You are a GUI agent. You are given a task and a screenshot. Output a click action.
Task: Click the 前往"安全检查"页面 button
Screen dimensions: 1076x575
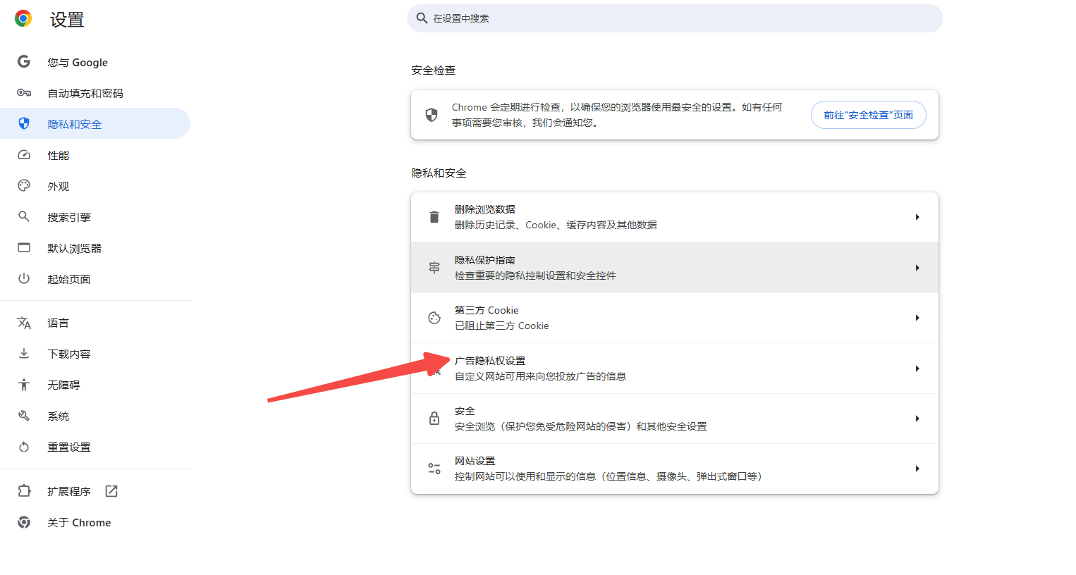coord(868,114)
